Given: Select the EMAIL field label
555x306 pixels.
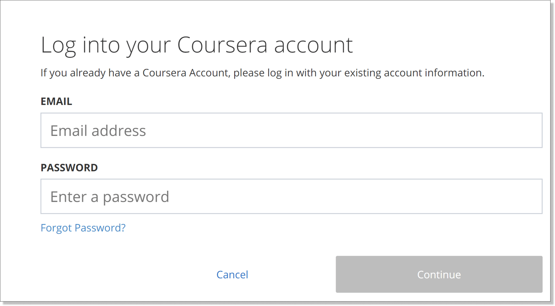Looking at the screenshot, I should (56, 102).
